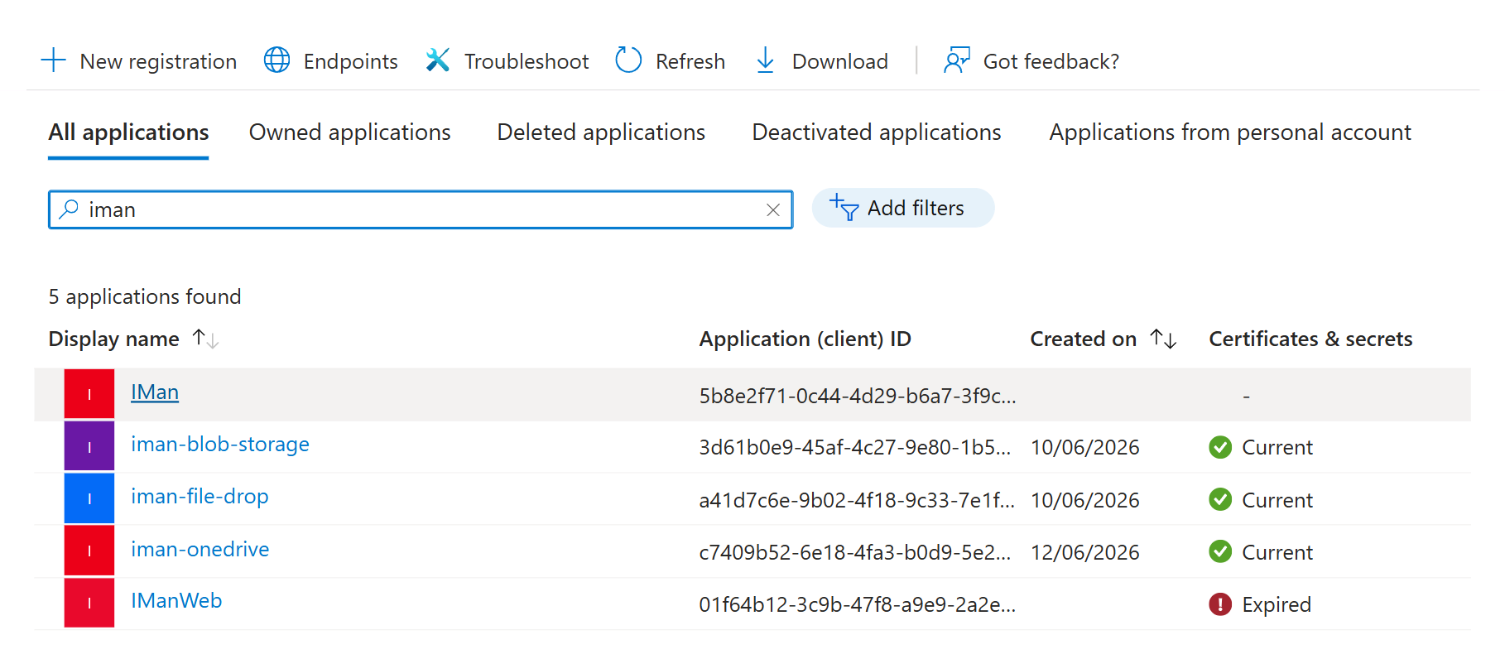Open Endpoints via the globe icon

pyautogui.click(x=276, y=60)
